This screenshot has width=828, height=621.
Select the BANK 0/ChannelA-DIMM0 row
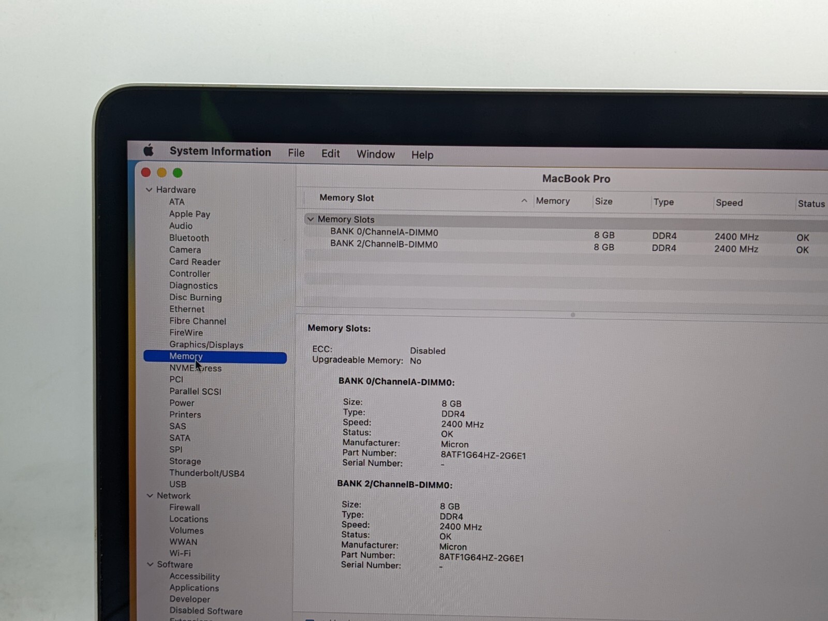(x=566, y=234)
